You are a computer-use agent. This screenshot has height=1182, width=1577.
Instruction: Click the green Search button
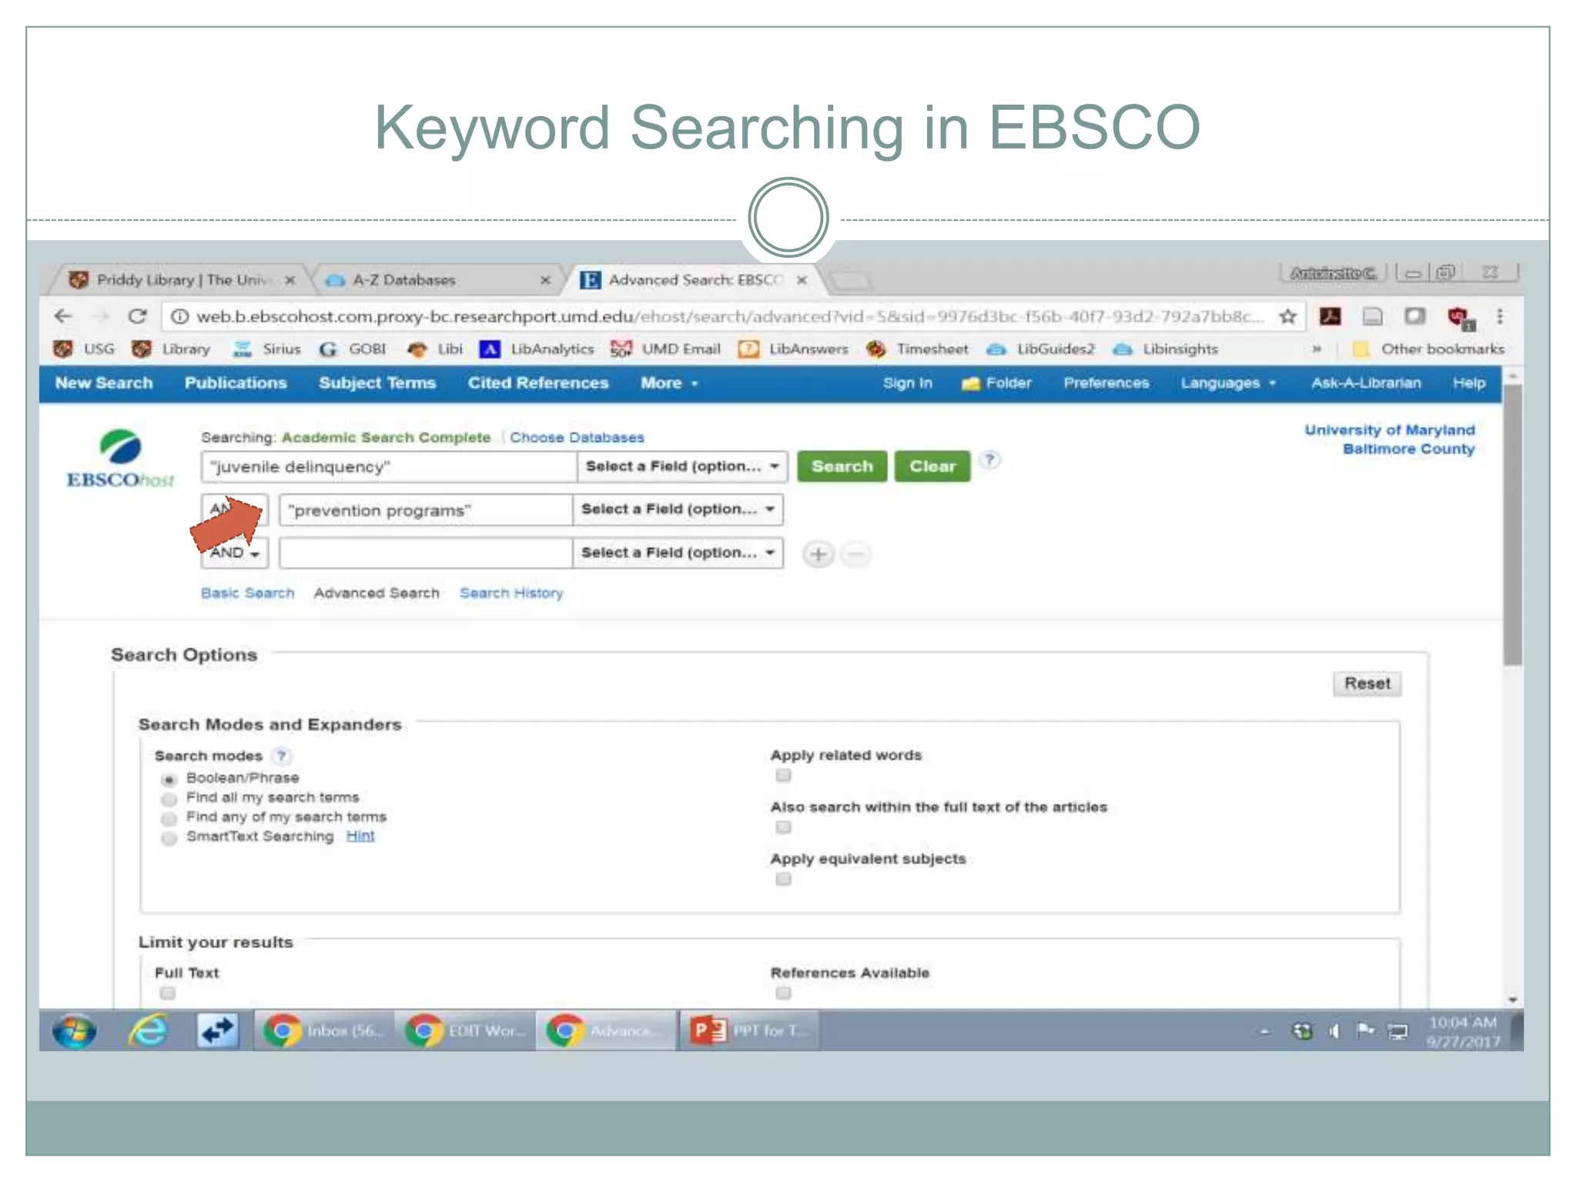pyautogui.click(x=842, y=466)
